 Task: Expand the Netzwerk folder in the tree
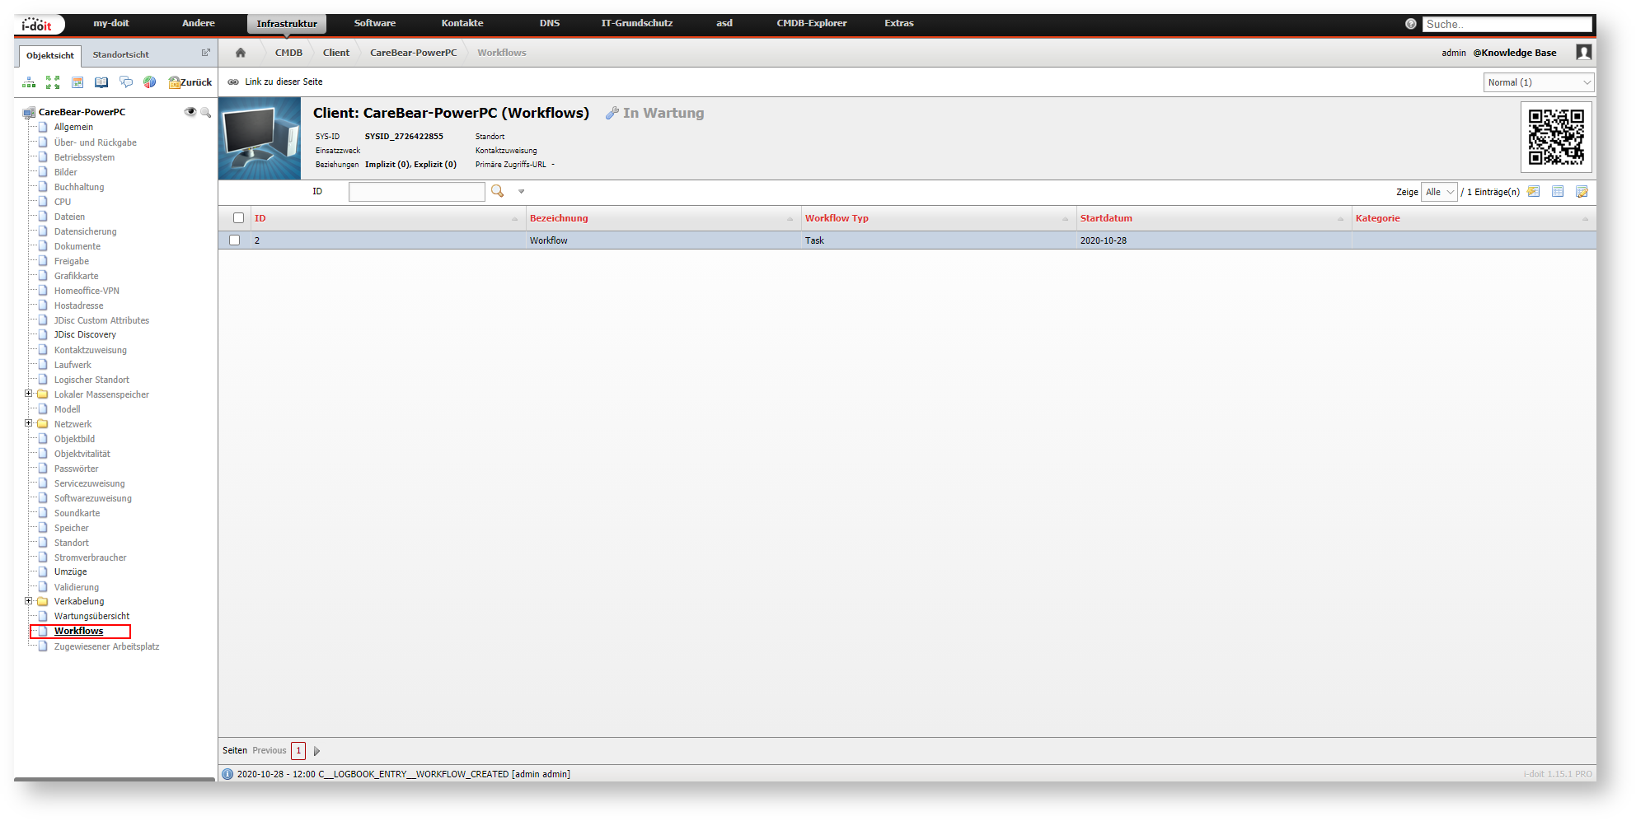[29, 423]
